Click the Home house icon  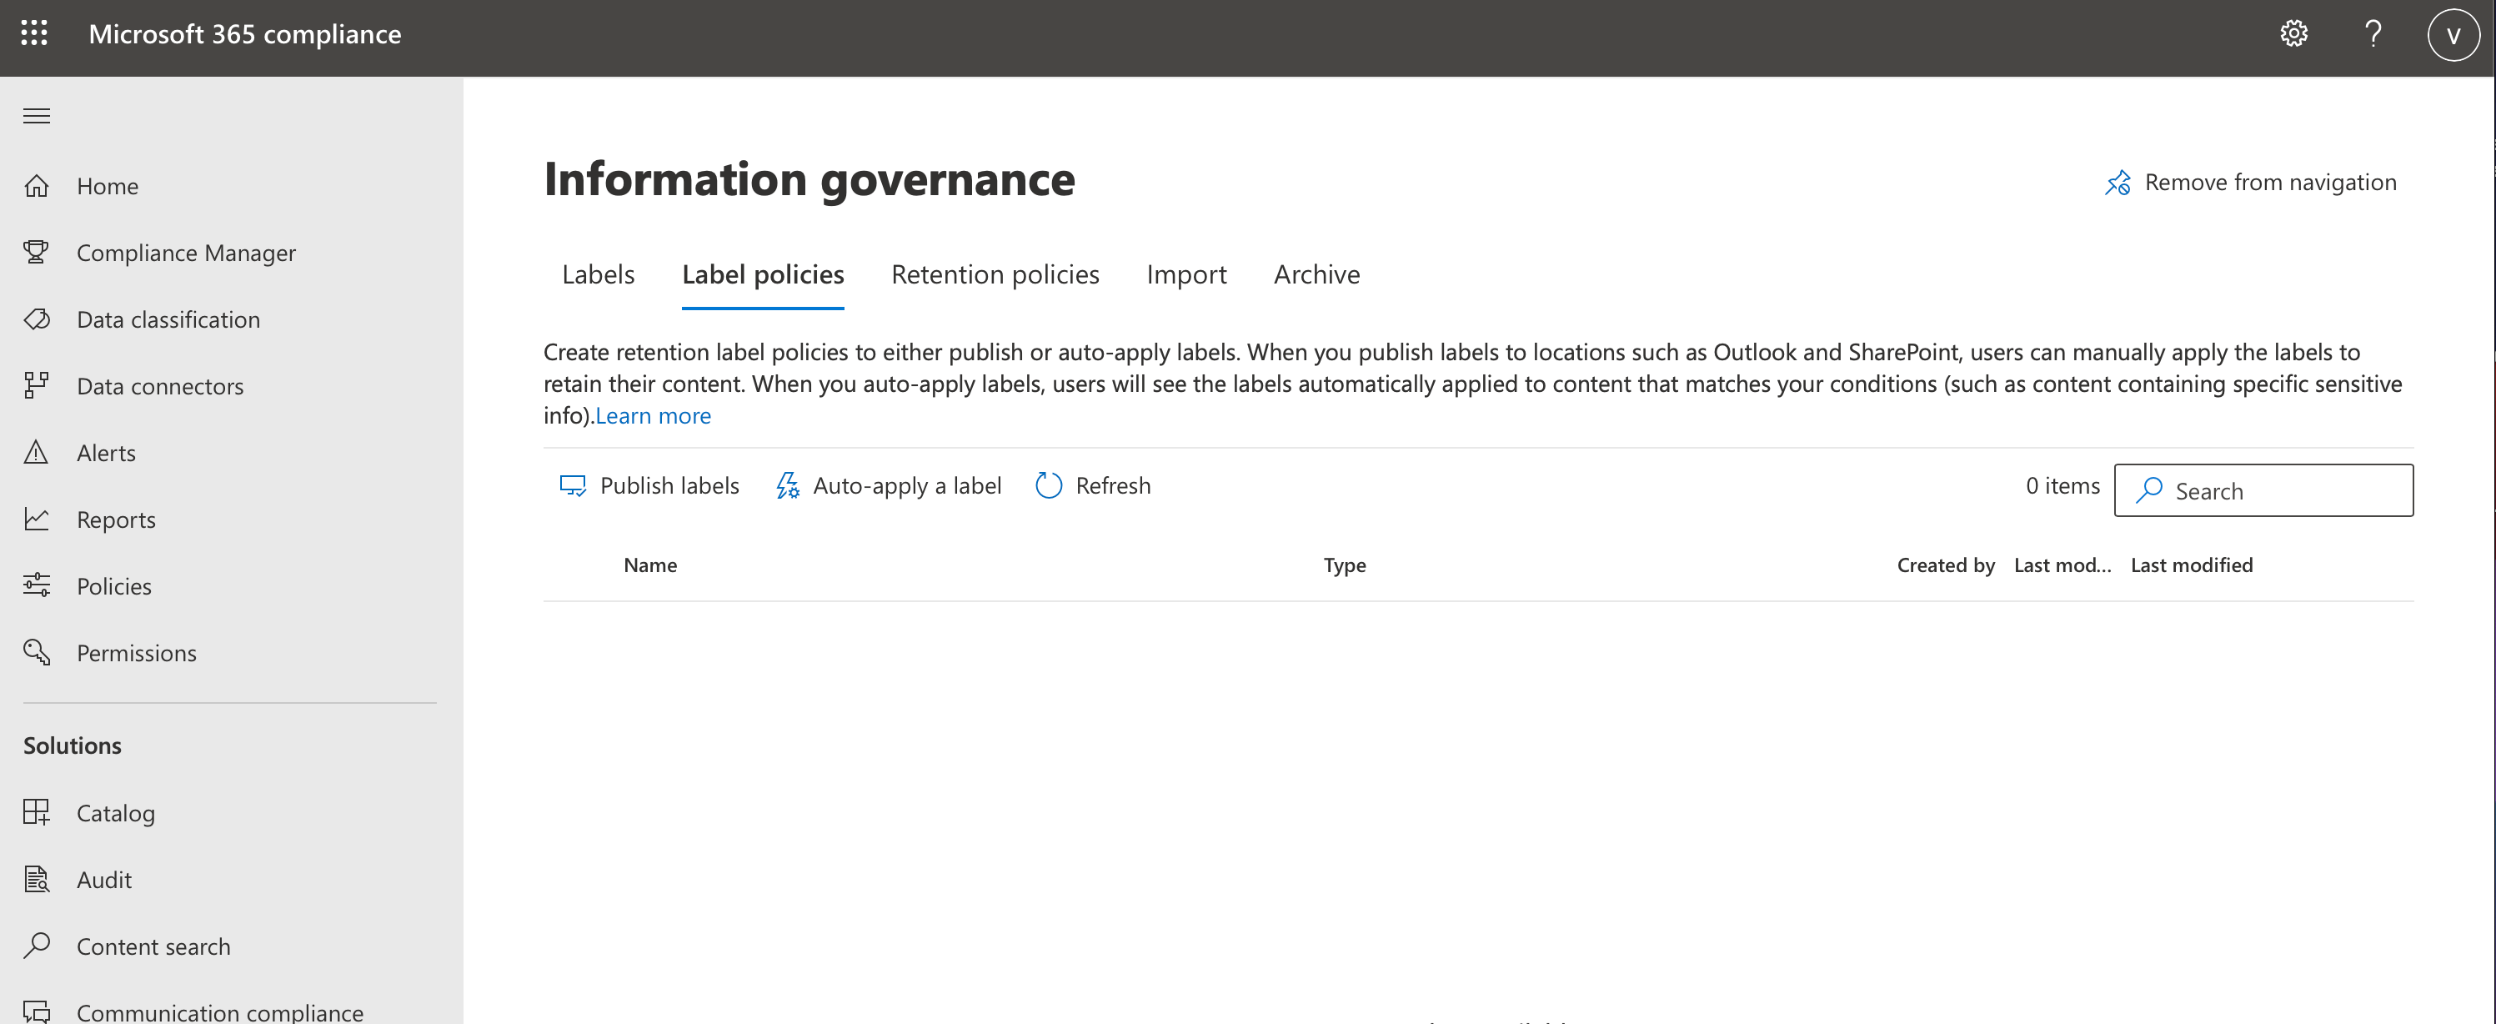pos(37,186)
